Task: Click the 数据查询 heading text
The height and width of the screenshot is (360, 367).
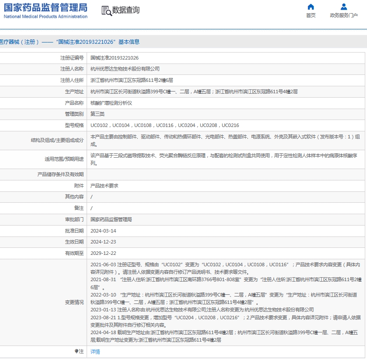Action: coord(126,10)
